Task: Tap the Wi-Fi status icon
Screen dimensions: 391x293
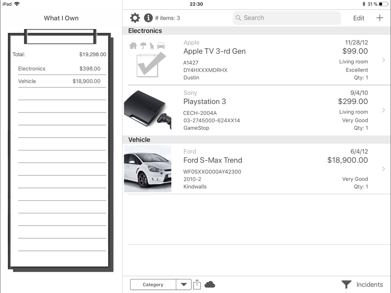Action: point(17,4)
